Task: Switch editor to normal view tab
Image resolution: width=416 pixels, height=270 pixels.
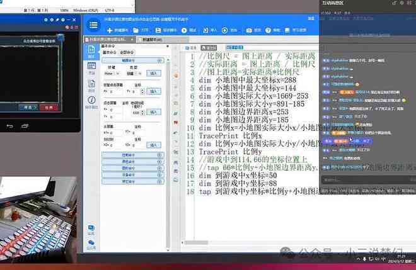Action: click(191, 48)
